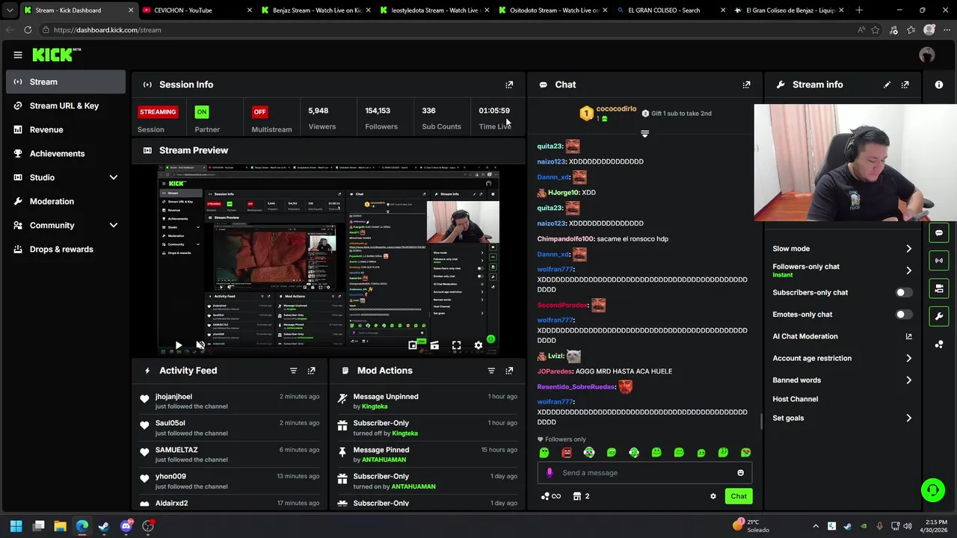Click the browser address bar

449,30
